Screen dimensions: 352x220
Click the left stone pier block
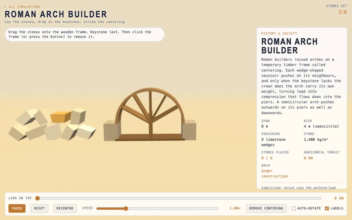tap(111, 131)
